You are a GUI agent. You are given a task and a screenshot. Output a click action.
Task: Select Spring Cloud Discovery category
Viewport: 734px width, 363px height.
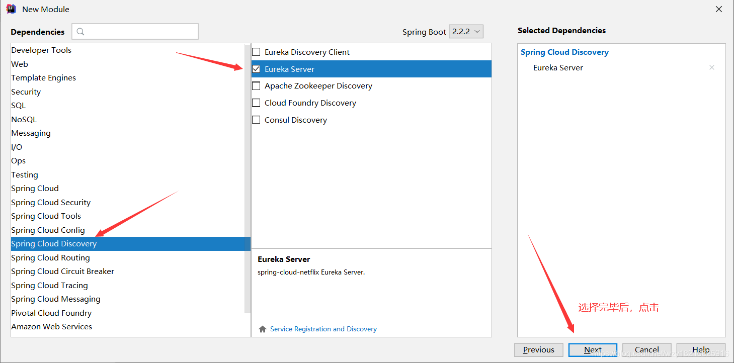point(130,244)
